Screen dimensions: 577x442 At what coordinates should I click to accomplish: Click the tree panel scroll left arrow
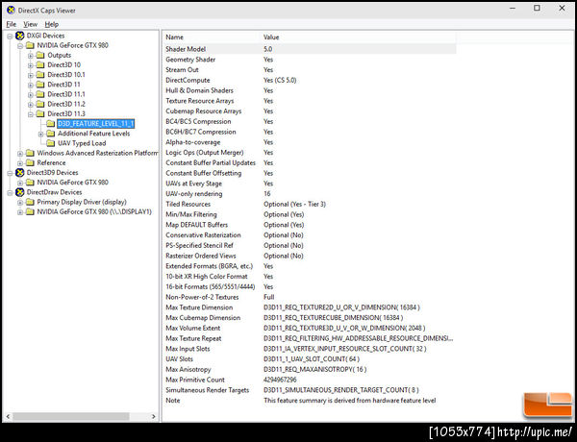click(8, 417)
